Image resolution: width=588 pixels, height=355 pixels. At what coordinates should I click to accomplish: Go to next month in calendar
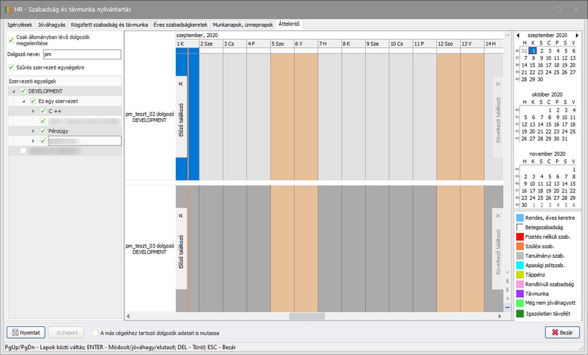coord(577,35)
